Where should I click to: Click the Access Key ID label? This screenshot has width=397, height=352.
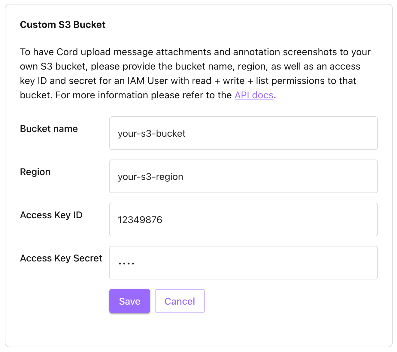51,215
